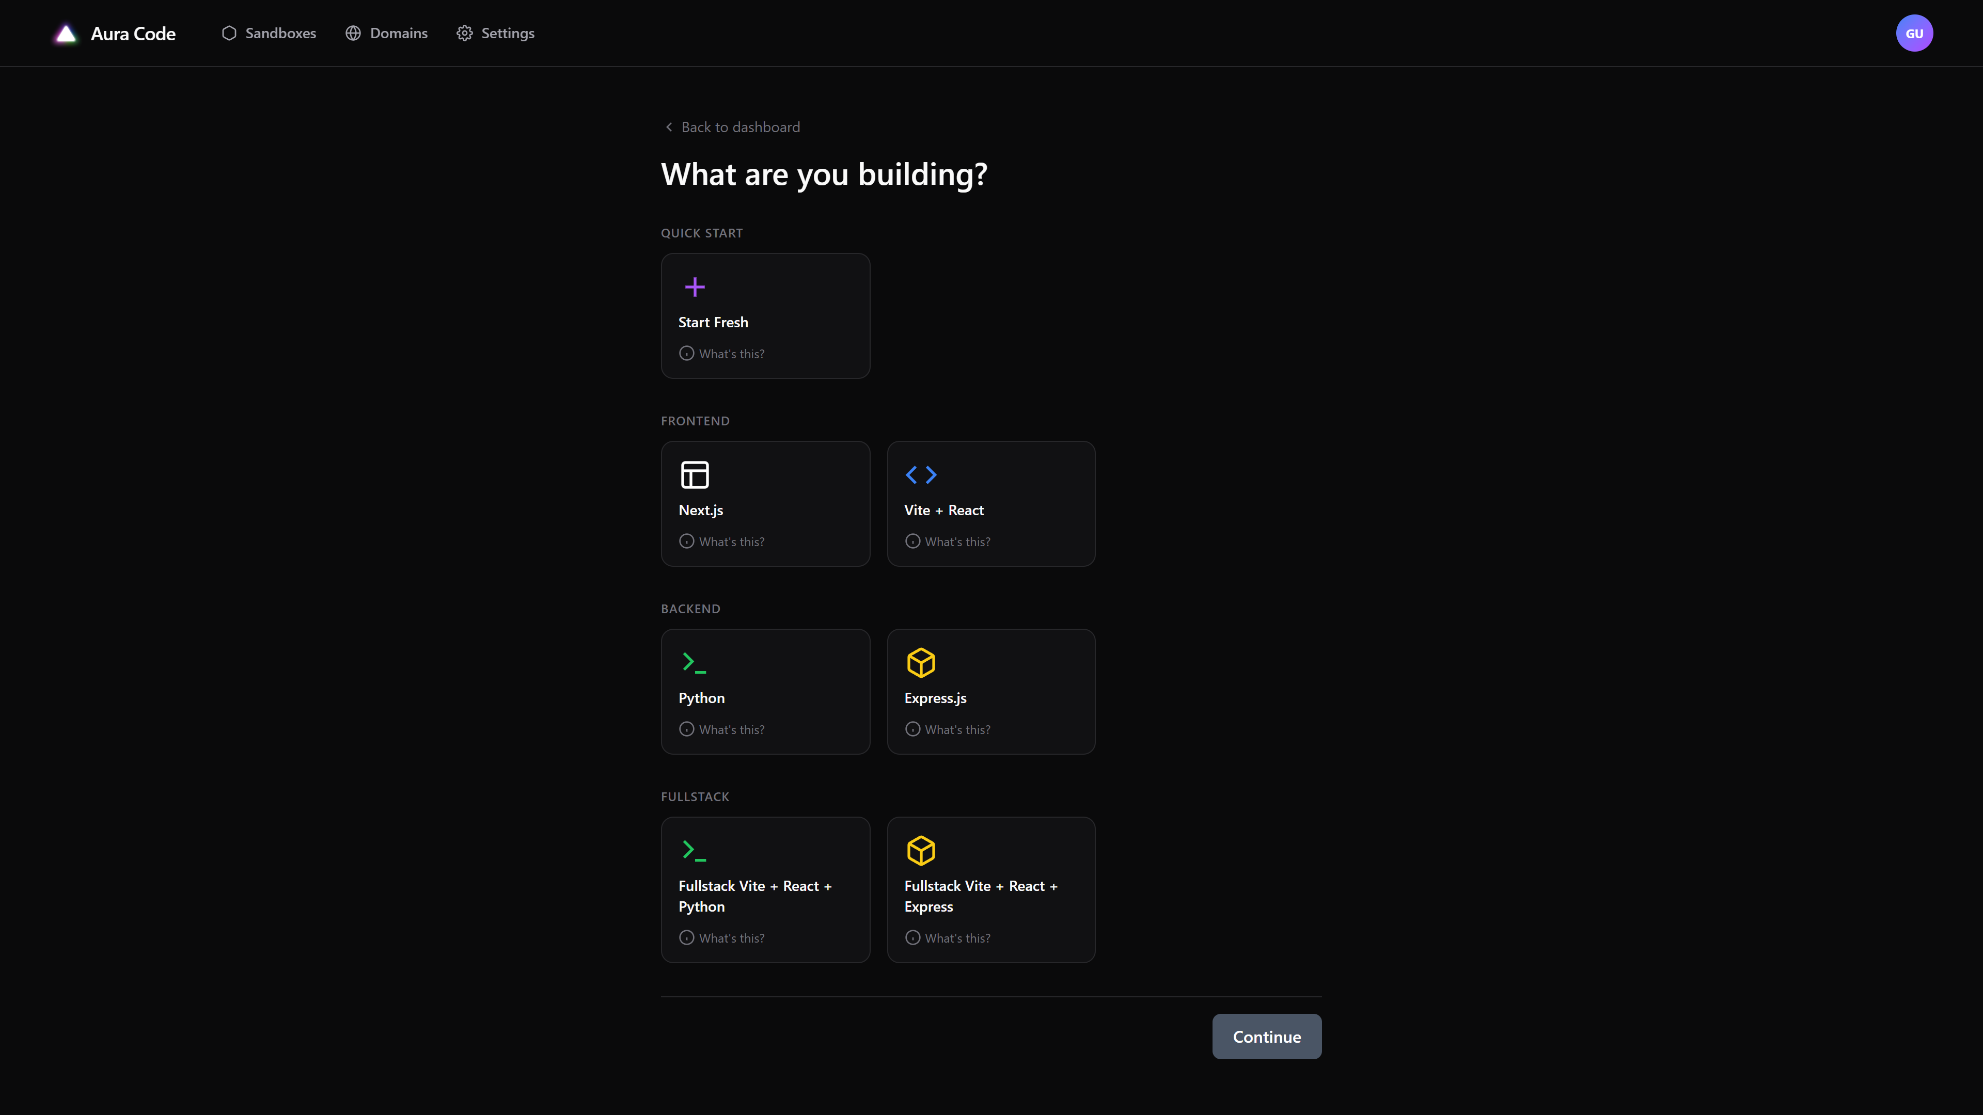1983x1115 pixels.
Task: Expand What's this under the Python card
Action: [x=721, y=729]
